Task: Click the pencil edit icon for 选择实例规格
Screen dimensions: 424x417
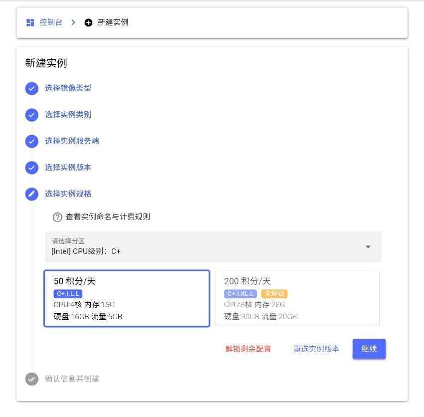Action: [x=31, y=194]
